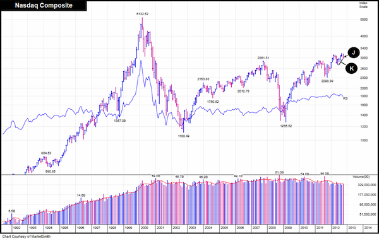Click the 54.8B volume label
Viewport: 379px width, 241px height.
[304, 174]
